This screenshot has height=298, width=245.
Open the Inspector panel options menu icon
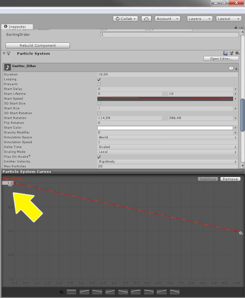(x=241, y=28)
